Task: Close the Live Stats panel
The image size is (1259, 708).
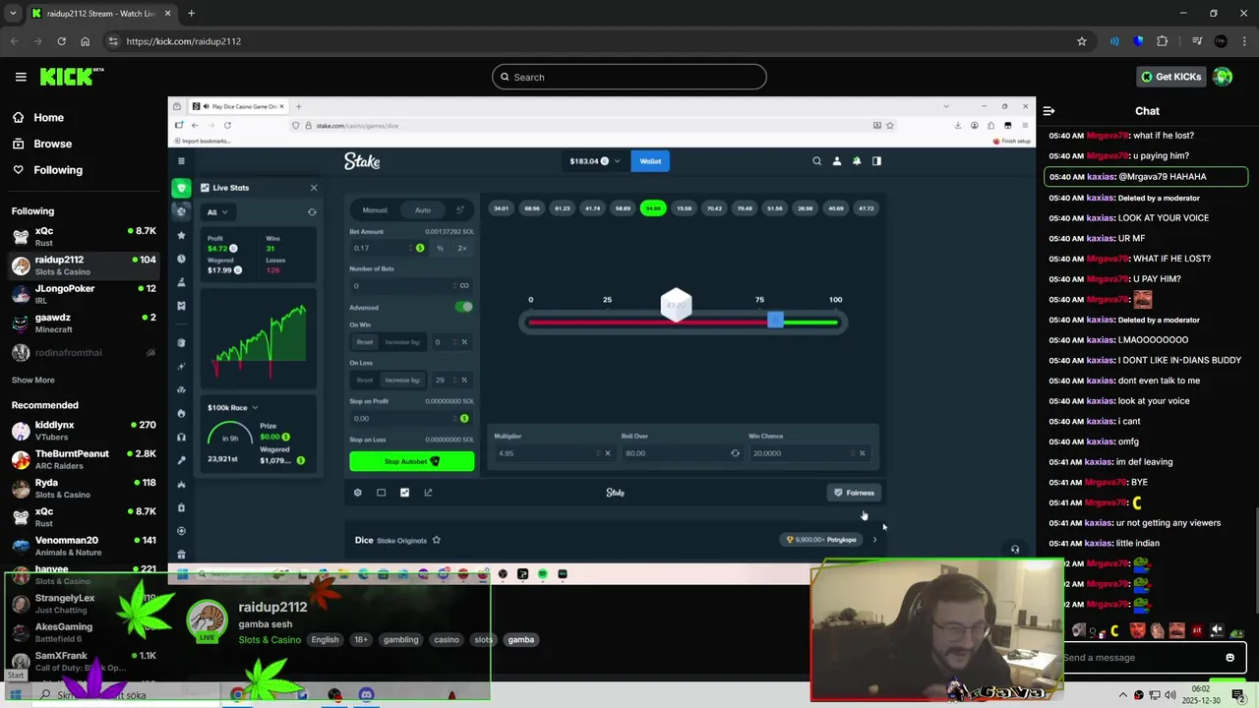Action: 314,188
